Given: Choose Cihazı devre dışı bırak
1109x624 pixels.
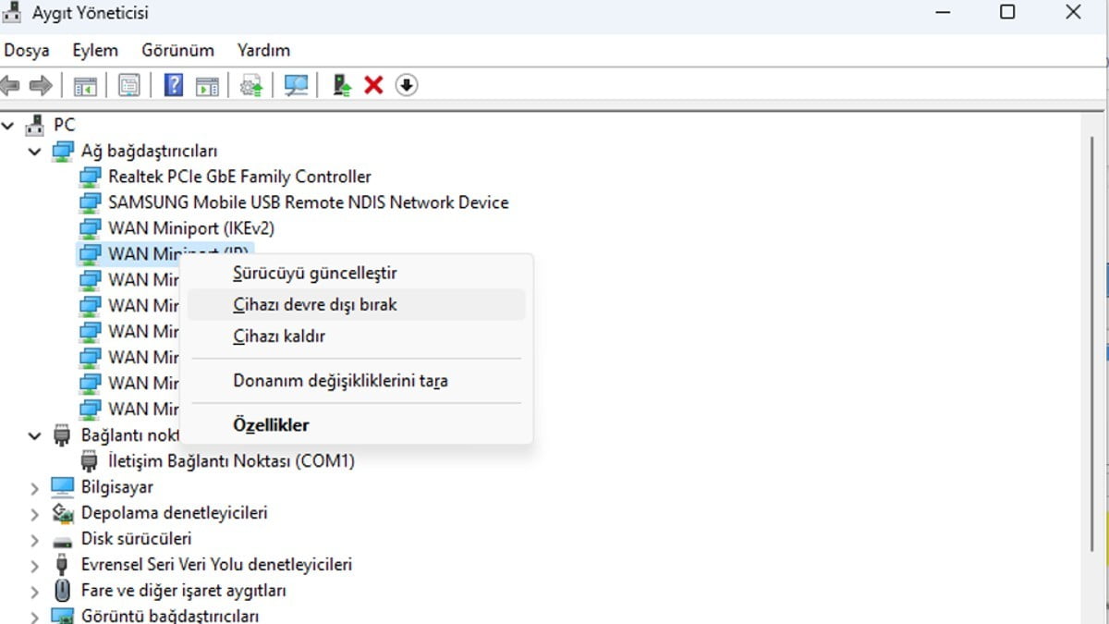Looking at the screenshot, I should click(x=315, y=304).
